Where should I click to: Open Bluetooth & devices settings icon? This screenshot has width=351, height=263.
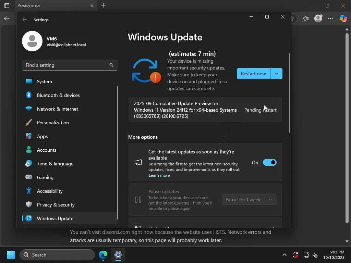pyautogui.click(x=29, y=95)
